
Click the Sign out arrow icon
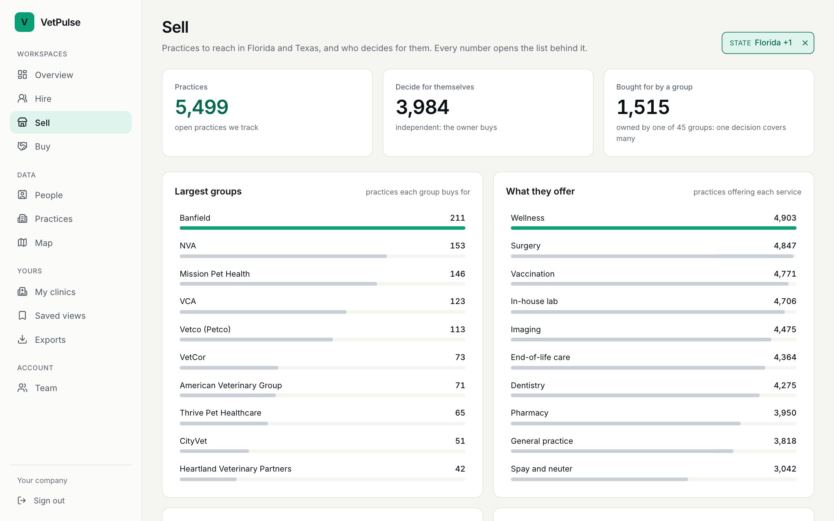[22, 501]
